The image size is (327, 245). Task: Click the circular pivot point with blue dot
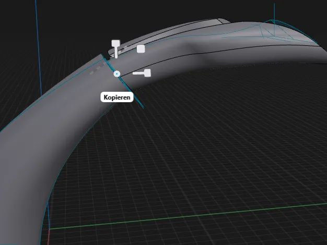point(117,74)
